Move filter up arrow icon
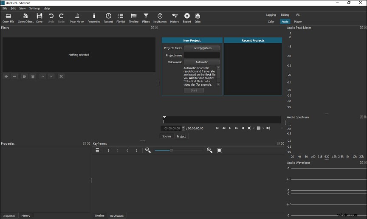Screen dimensions: 367x219 coord(42,76)
